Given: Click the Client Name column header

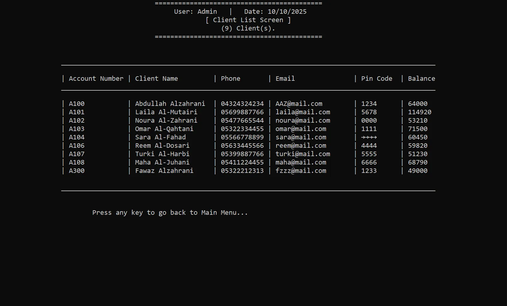Looking at the screenshot, I should 156,79.
